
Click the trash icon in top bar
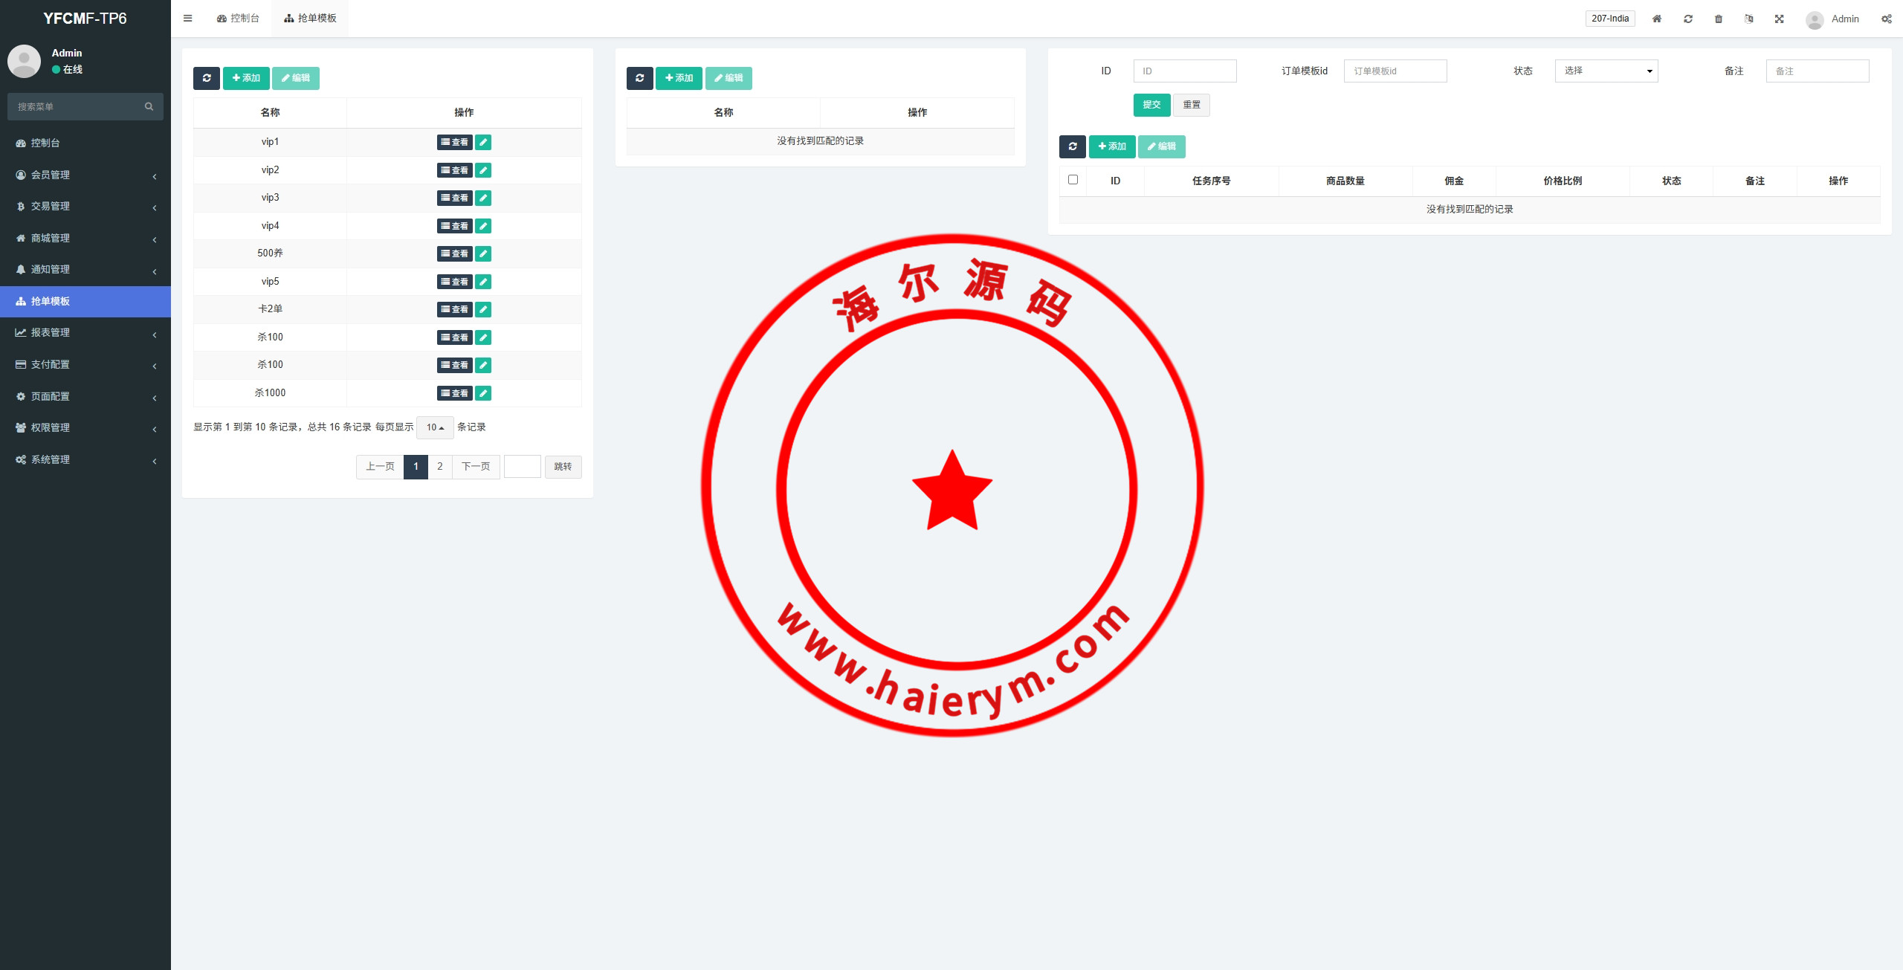click(1719, 19)
